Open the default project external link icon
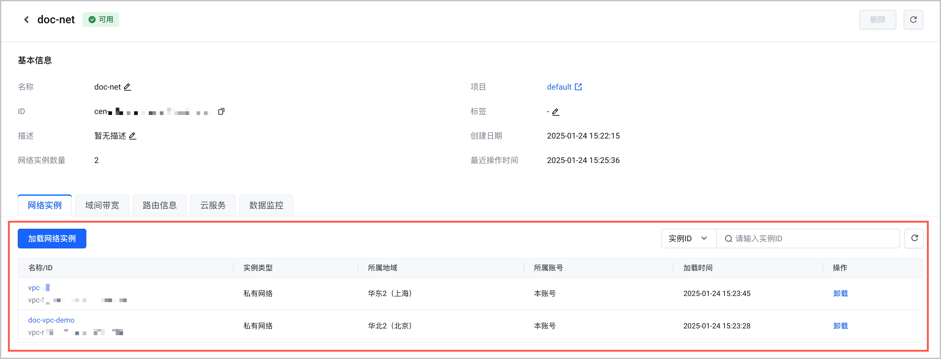This screenshot has height=359, width=941. point(578,87)
